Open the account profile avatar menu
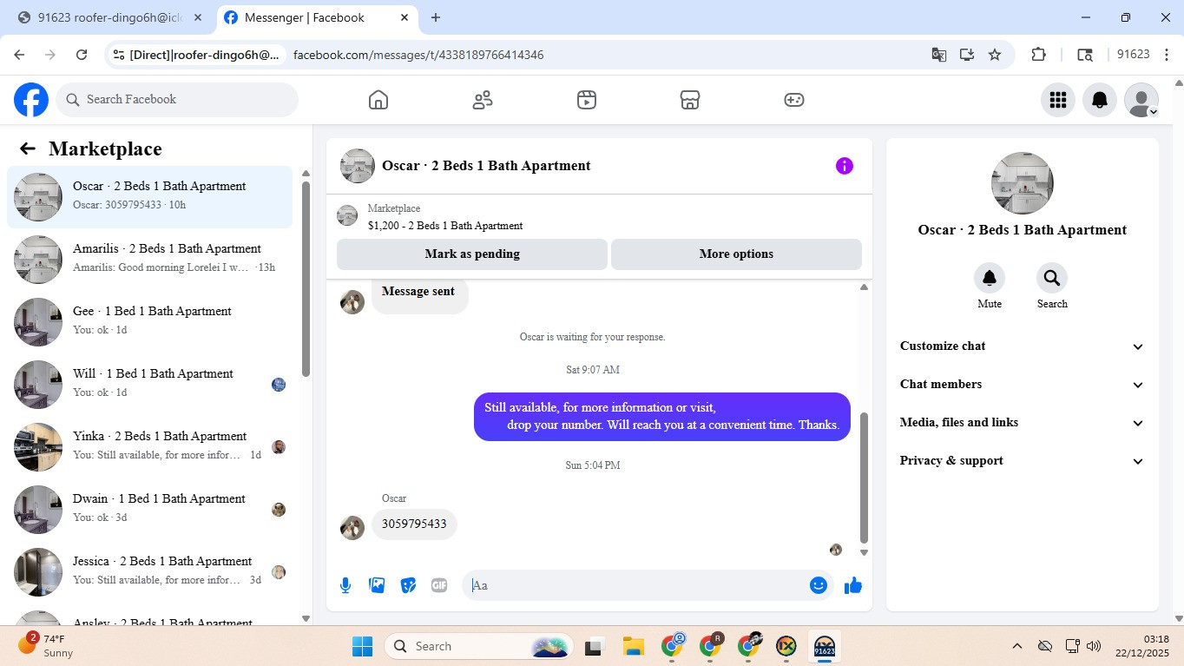This screenshot has height=666, width=1184. [1141, 100]
